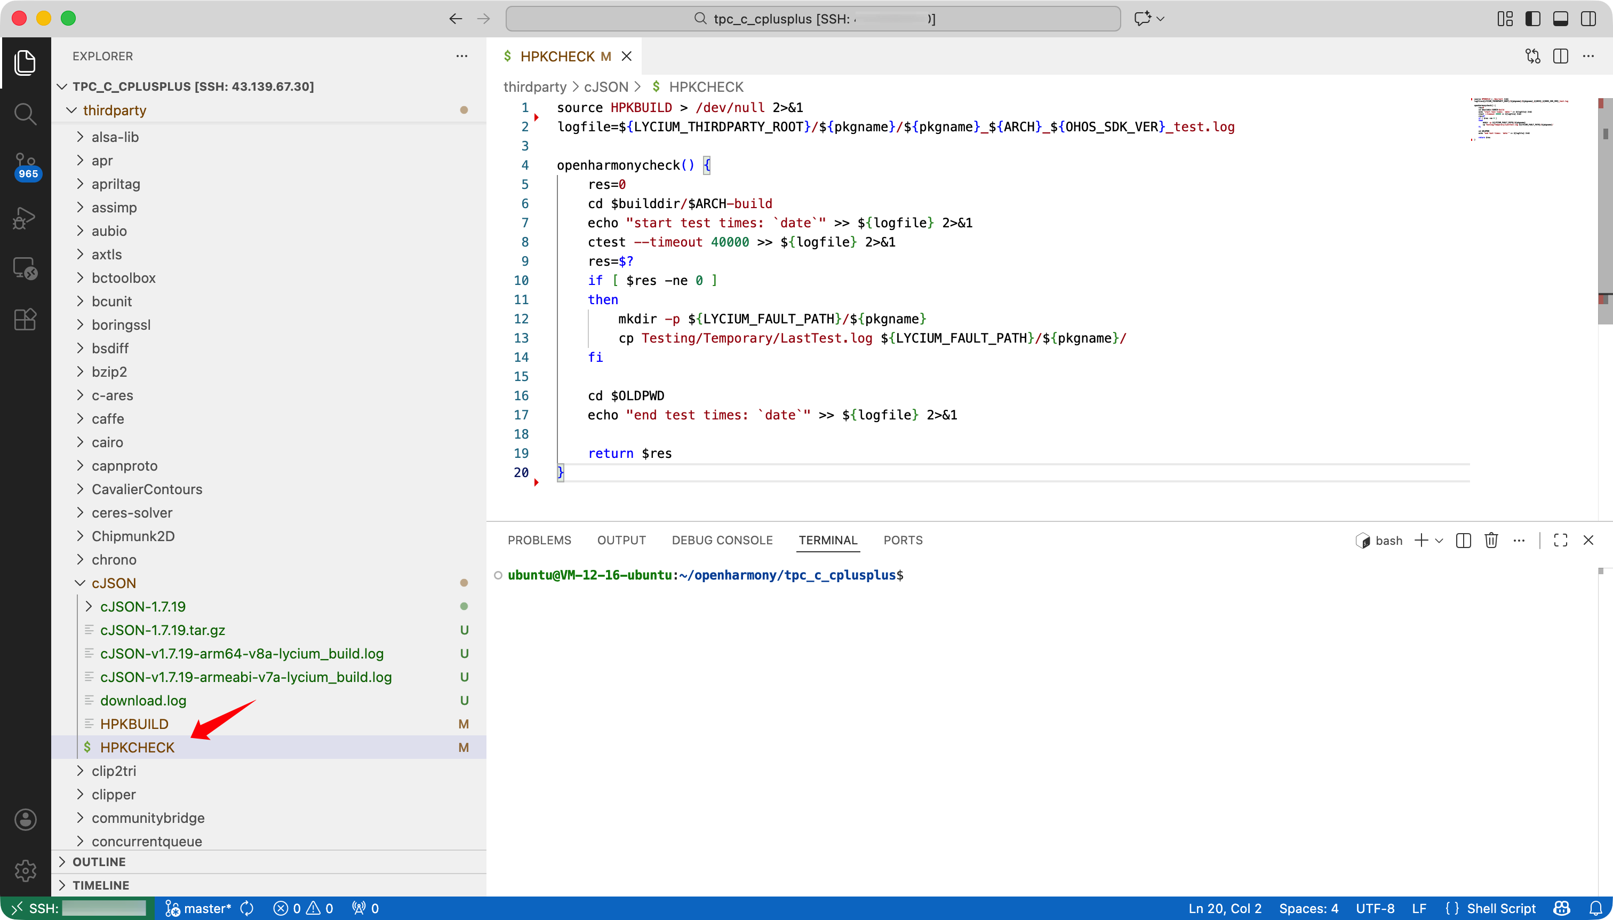Viewport: 1613px width, 920px height.
Task: Open Extensions view in activity bar
Action: (25, 319)
